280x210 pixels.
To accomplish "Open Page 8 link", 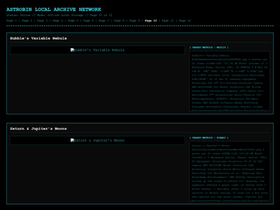I will pos(119,21).
